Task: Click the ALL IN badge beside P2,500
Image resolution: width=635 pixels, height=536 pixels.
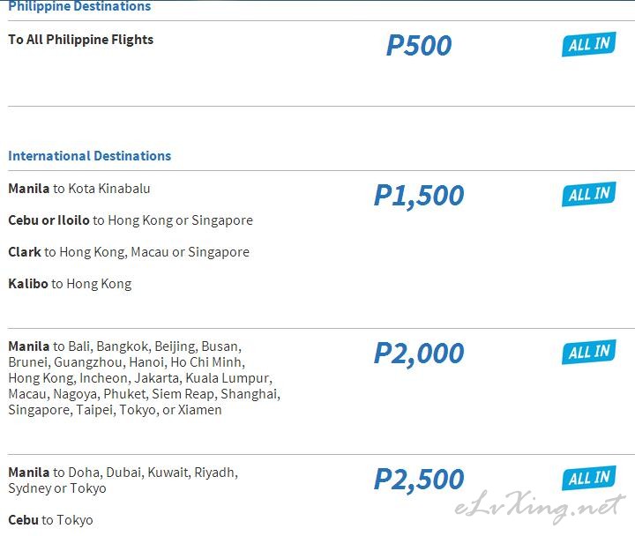Action: pyautogui.click(x=589, y=478)
